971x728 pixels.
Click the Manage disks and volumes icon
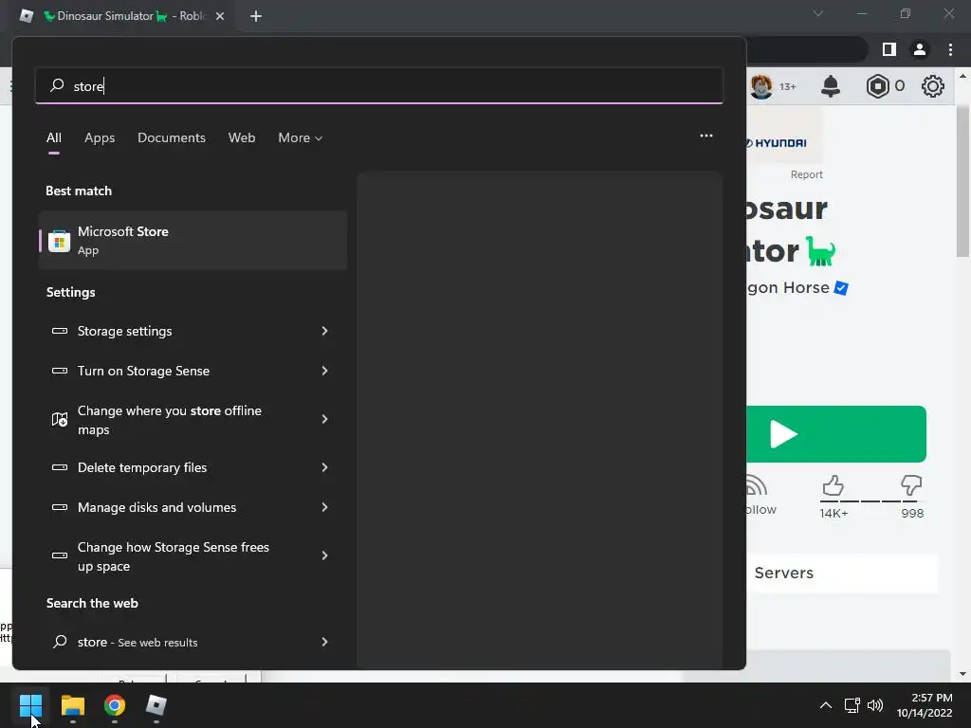tap(60, 507)
